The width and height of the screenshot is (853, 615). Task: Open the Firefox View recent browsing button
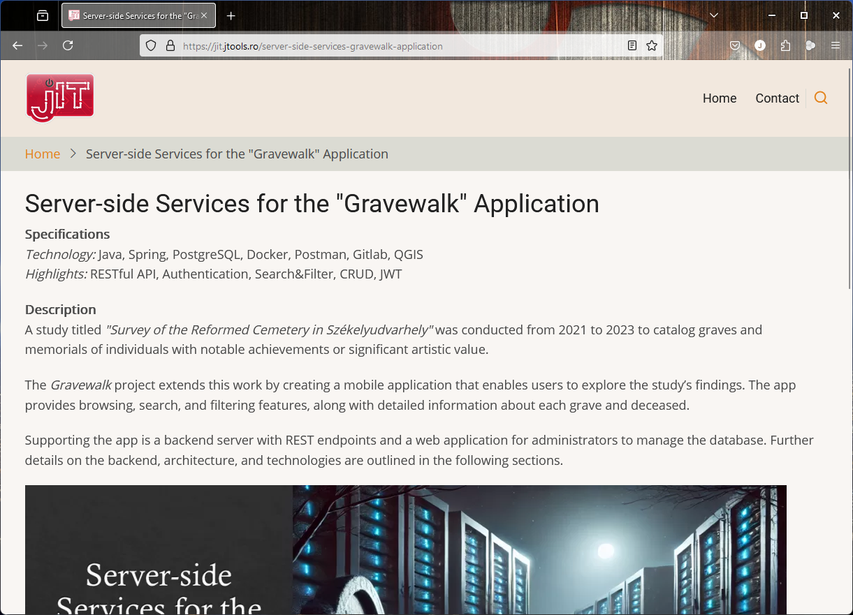pos(43,15)
